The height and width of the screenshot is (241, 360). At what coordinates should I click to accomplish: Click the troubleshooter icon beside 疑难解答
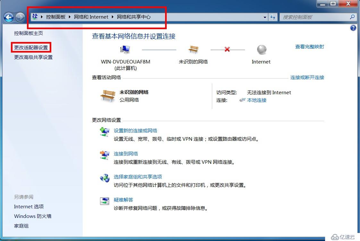pyautogui.click(x=105, y=201)
